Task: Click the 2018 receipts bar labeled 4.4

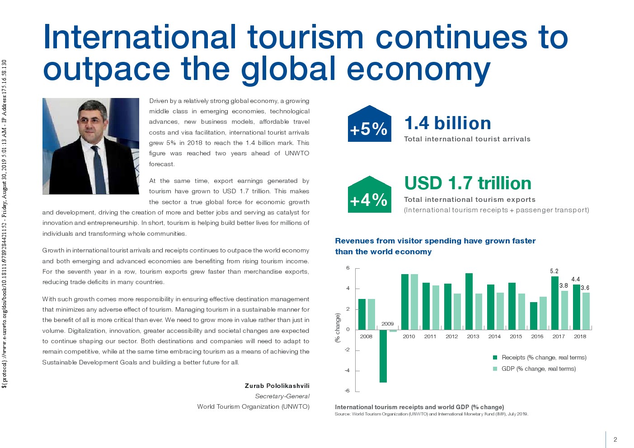Action: (576, 307)
